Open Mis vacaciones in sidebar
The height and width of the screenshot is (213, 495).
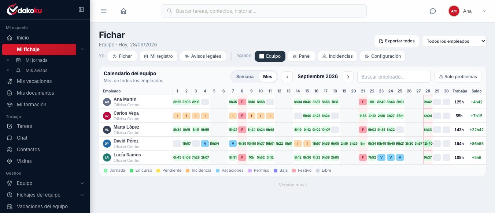click(34, 81)
